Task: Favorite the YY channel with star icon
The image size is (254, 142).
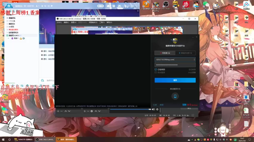Action: (42, 6)
